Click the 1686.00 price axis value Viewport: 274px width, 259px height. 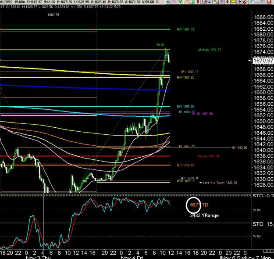(263, 17)
